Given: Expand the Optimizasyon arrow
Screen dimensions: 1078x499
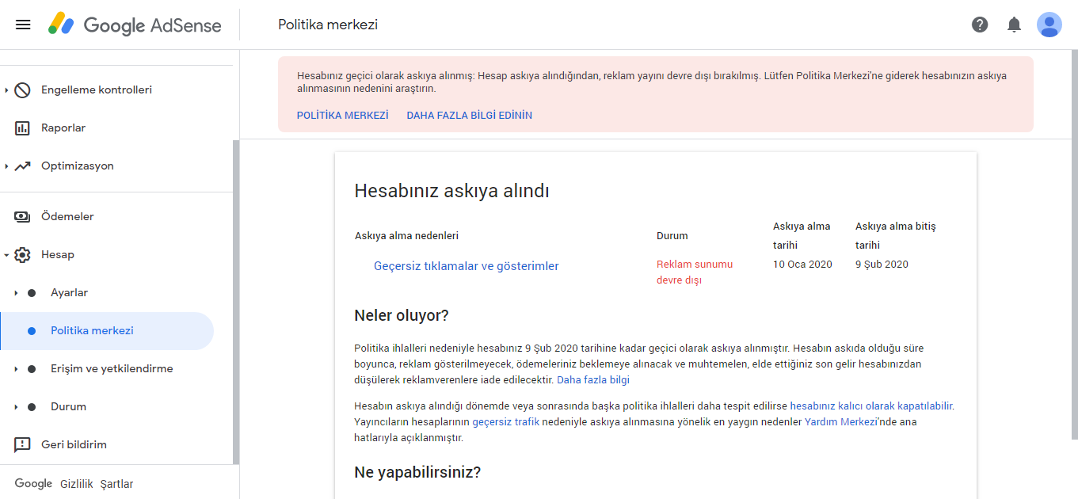Looking at the screenshot, I should coord(6,166).
